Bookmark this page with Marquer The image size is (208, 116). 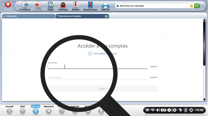click(x=76, y=6)
